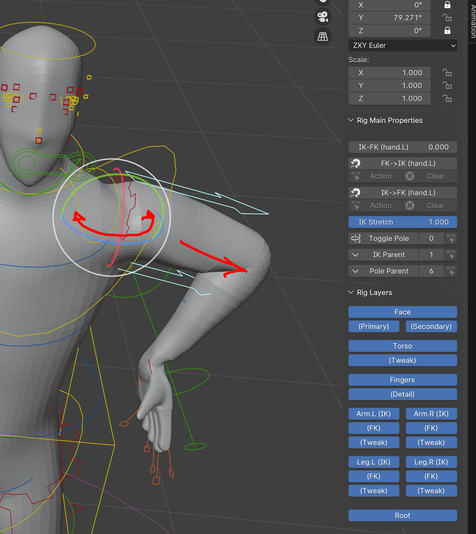
Task: Click Clear under FK->IK (hand.L)
Action: coord(430,176)
